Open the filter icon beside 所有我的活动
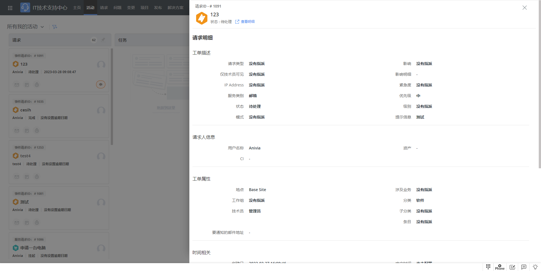The image size is (541, 271). 55,27
